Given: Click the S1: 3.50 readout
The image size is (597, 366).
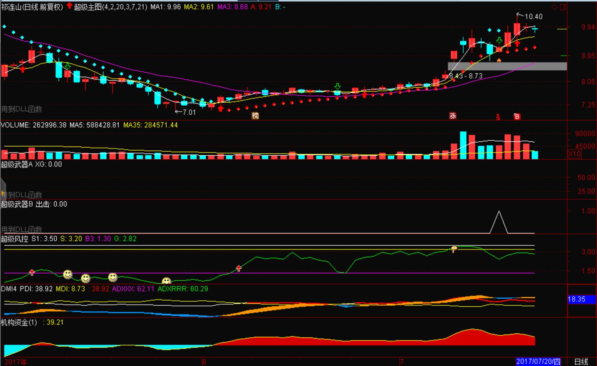Looking at the screenshot, I should (44, 239).
